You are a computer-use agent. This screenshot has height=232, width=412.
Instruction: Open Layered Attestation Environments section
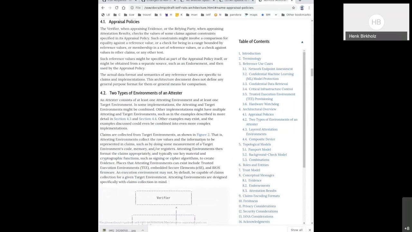[x=263, y=131]
